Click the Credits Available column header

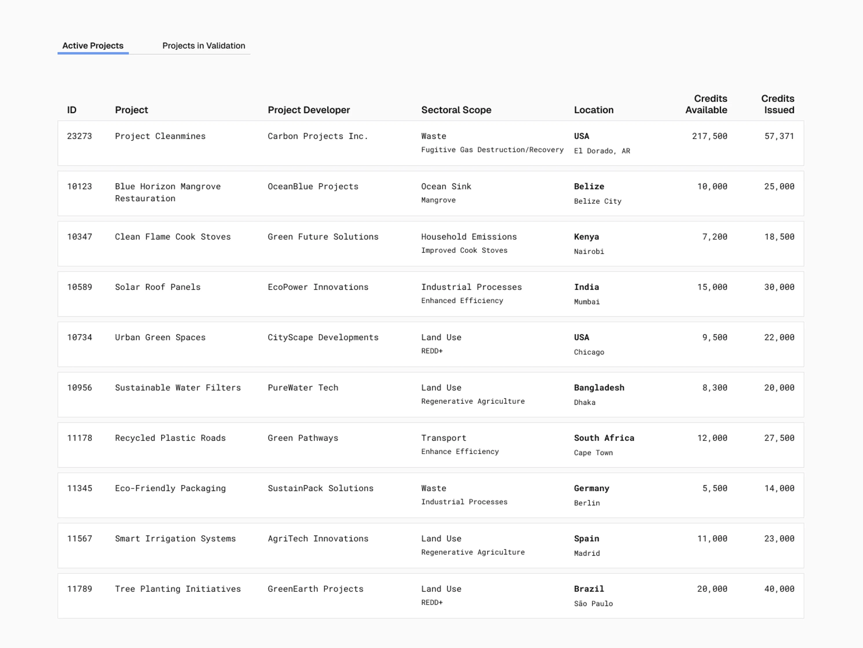click(706, 104)
